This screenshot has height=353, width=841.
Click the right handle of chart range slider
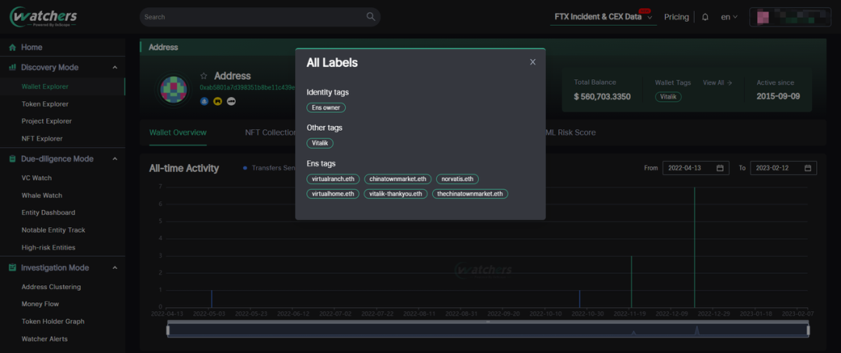click(808, 330)
